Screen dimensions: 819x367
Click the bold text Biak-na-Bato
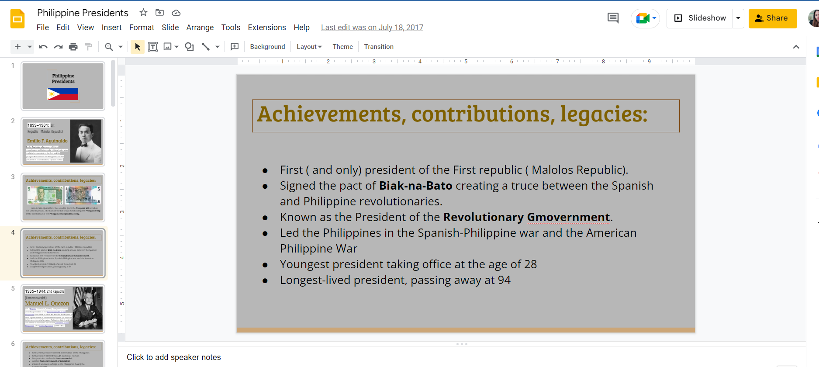coord(415,186)
